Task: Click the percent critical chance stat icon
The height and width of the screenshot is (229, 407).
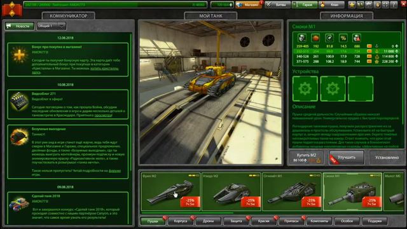Action: 343,38
